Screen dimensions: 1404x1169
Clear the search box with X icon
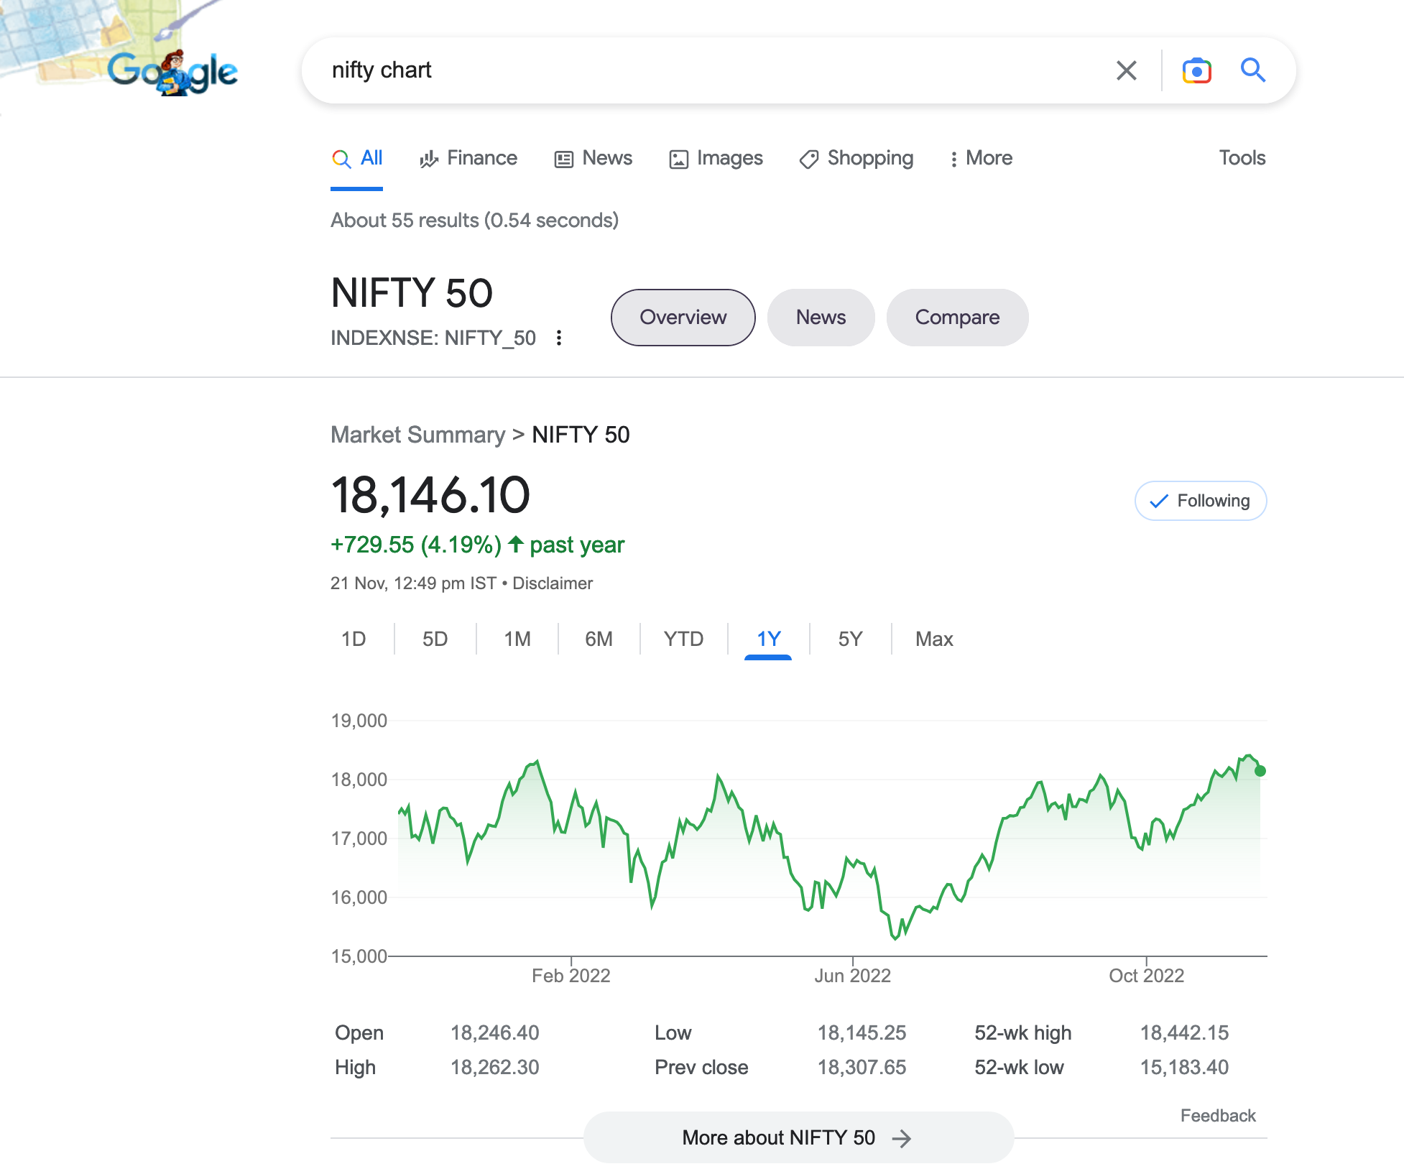[x=1126, y=70]
